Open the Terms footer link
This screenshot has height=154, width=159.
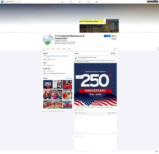(x=46, y=111)
